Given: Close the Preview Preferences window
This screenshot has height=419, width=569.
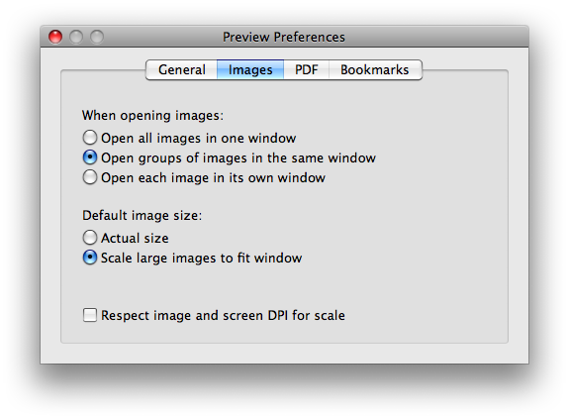Looking at the screenshot, I should (55, 37).
